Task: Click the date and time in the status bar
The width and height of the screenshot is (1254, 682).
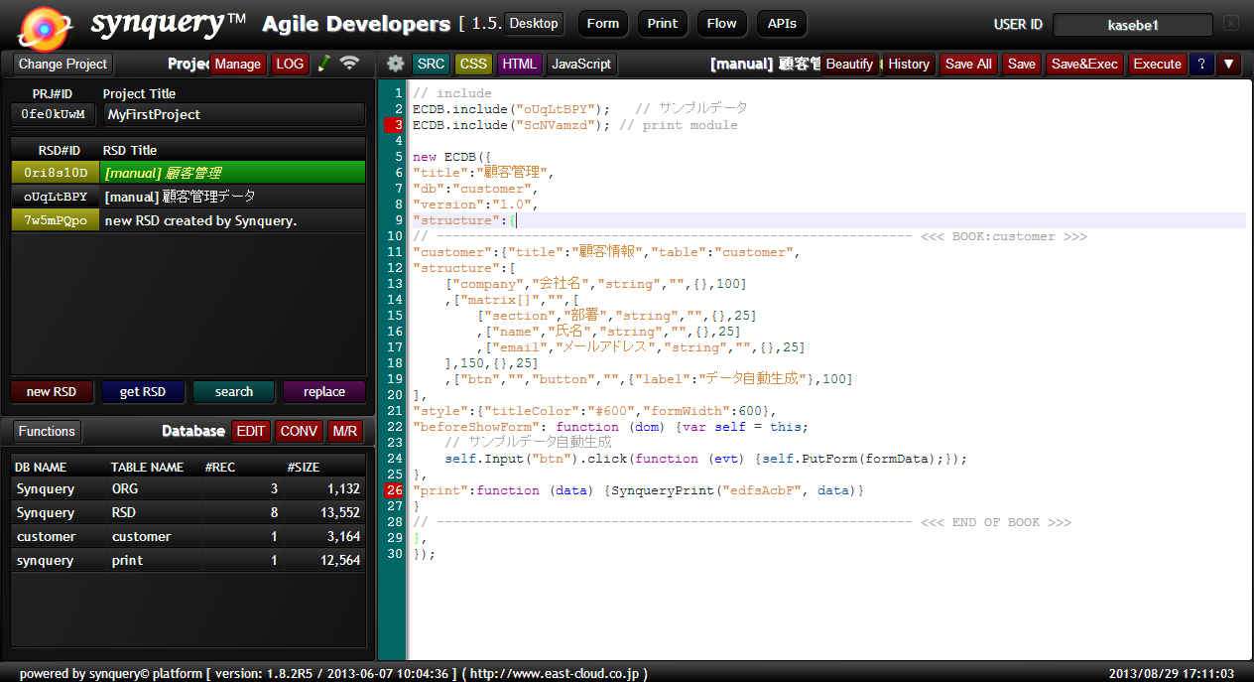Action: pos(1172,674)
